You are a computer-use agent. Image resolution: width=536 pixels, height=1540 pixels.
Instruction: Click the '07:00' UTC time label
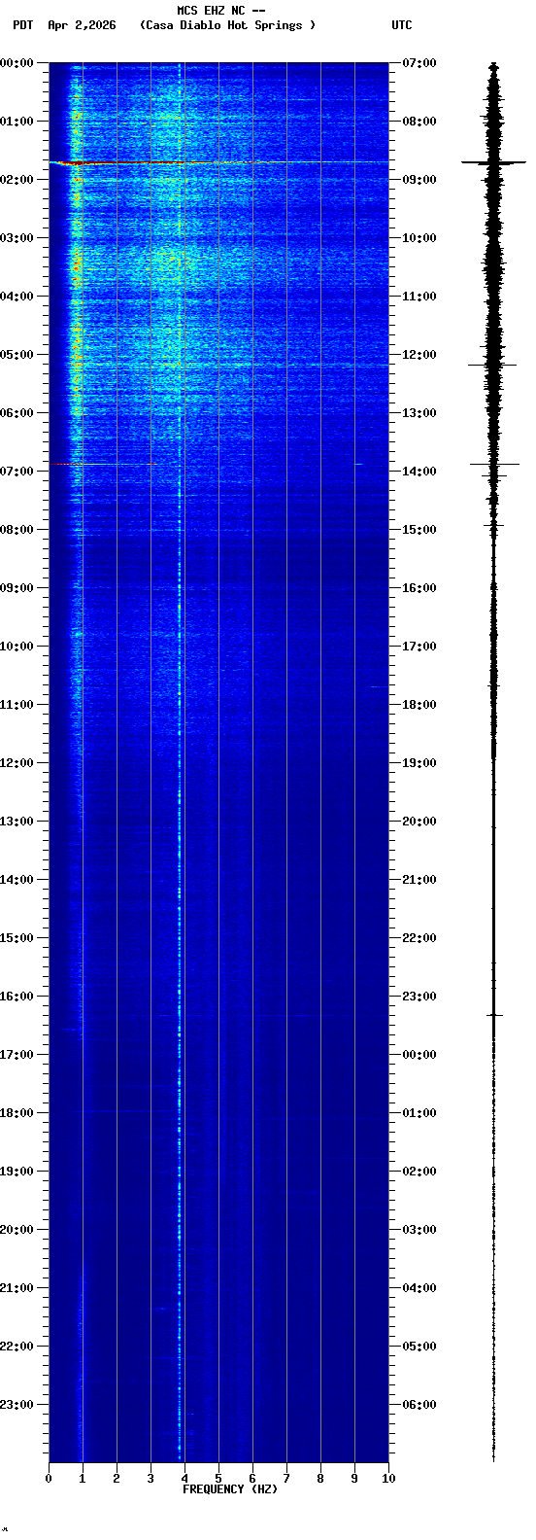click(x=419, y=63)
